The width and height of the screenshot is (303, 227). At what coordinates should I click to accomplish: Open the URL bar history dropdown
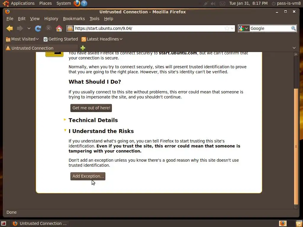pos(233,29)
